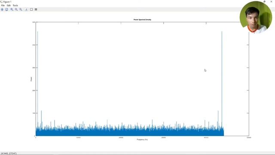Select the Pan tool in figure toolbar

(x=2, y=9)
